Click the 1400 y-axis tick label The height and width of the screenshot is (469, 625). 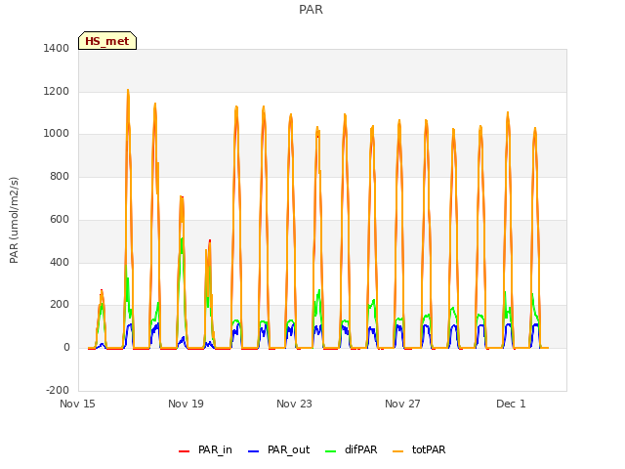[57, 48]
